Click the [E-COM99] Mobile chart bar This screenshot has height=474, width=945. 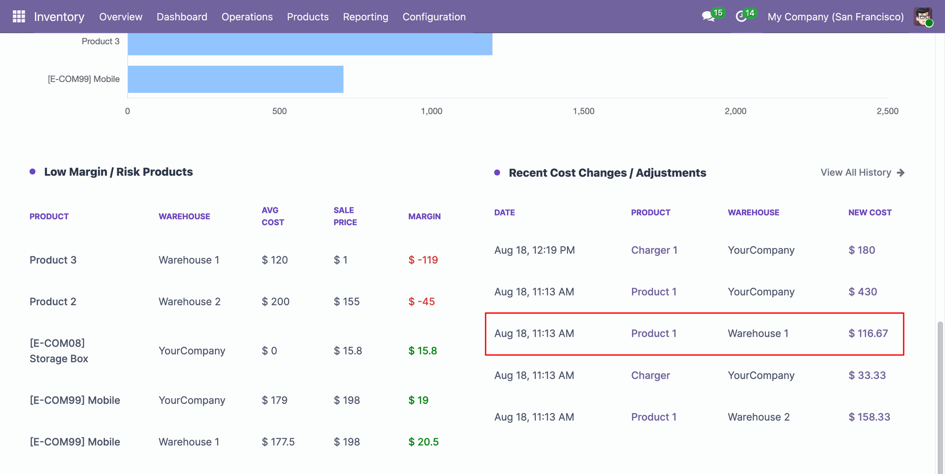[236, 79]
